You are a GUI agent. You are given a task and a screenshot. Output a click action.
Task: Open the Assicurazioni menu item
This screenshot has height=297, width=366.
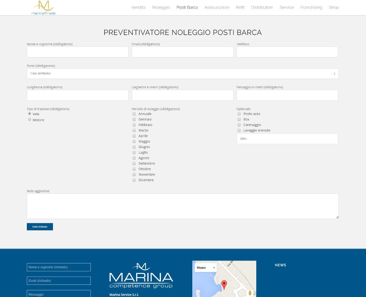click(217, 8)
